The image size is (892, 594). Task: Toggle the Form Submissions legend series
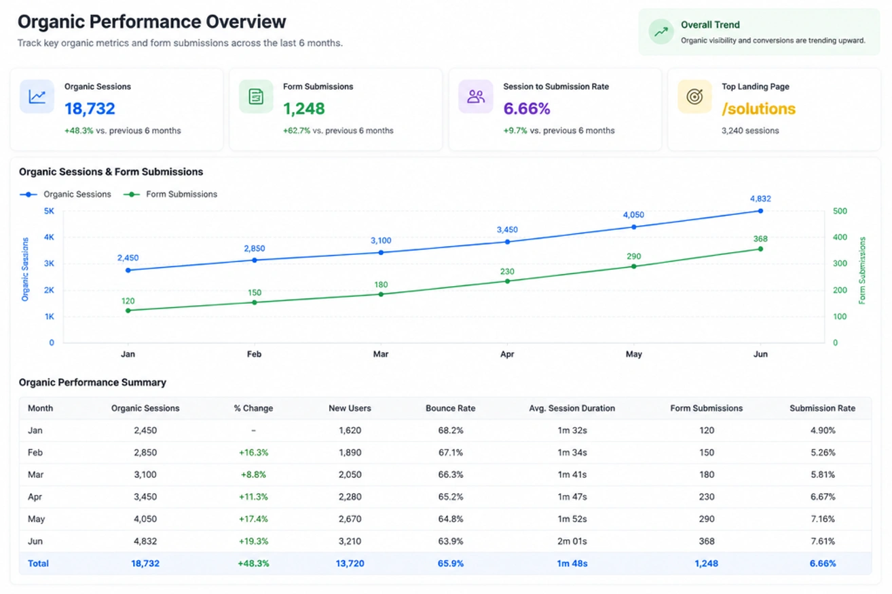point(170,194)
